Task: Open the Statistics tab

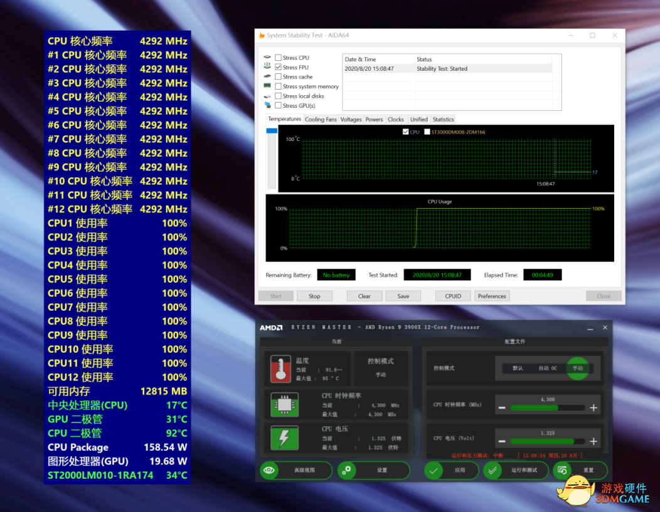Action: [x=443, y=119]
